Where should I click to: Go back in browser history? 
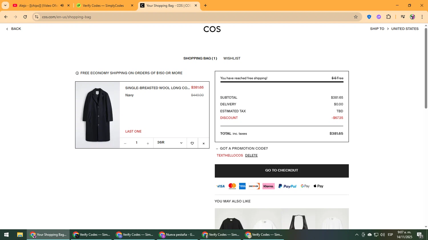click(6, 17)
